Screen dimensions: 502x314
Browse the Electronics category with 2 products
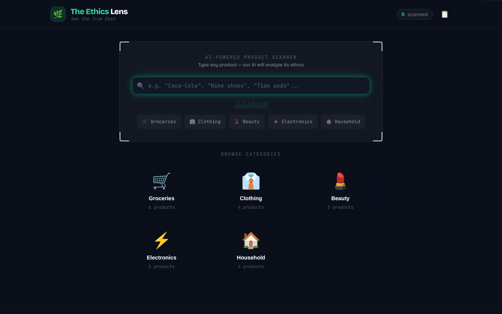[161, 250]
